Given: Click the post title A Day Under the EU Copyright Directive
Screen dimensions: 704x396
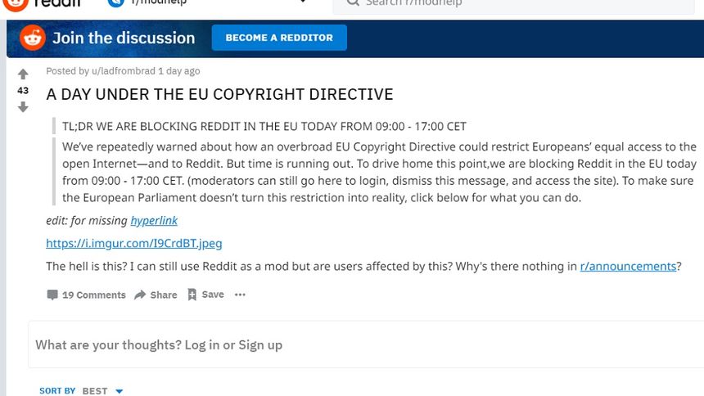Looking at the screenshot, I should (x=219, y=94).
